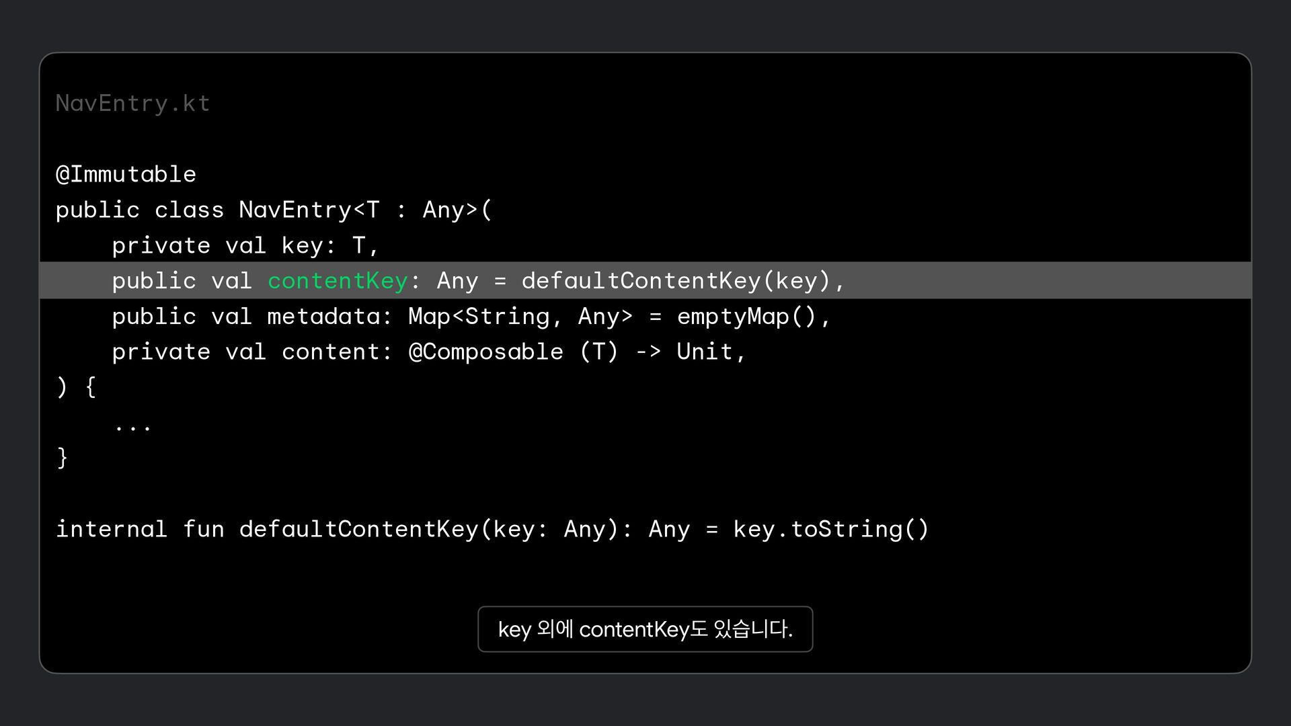Image resolution: width=1291 pixels, height=726 pixels.
Task: Click the defaultContentKey(key) call in highlighted line
Action: [676, 281]
